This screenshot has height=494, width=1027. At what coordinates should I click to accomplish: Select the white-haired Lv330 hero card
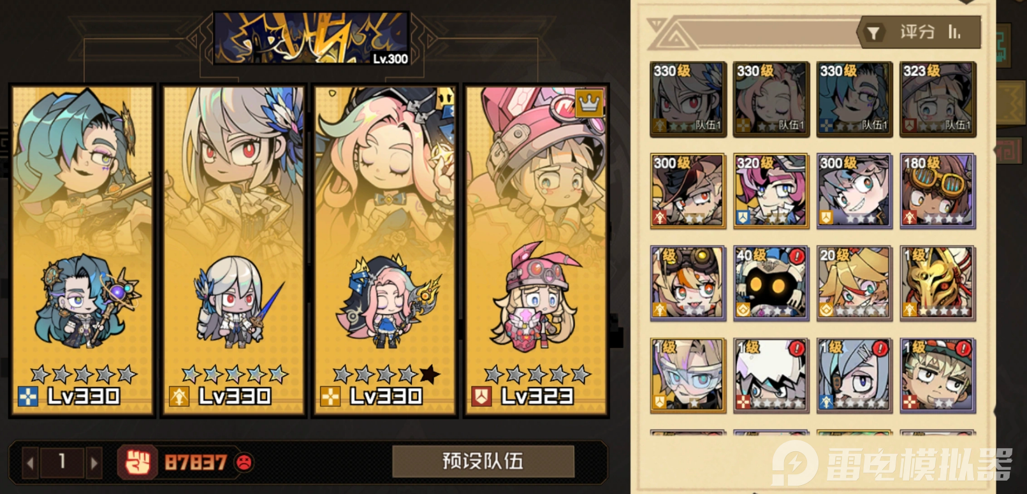(233, 251)
